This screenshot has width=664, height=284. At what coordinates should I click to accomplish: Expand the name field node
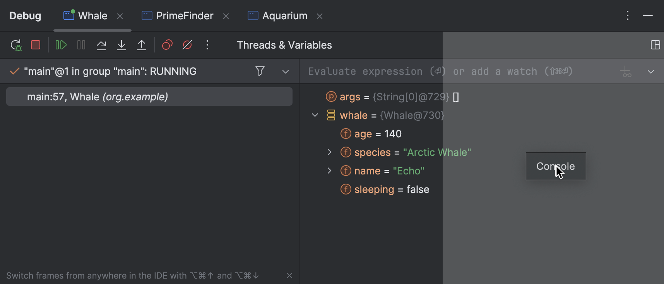tap(329, 171)
